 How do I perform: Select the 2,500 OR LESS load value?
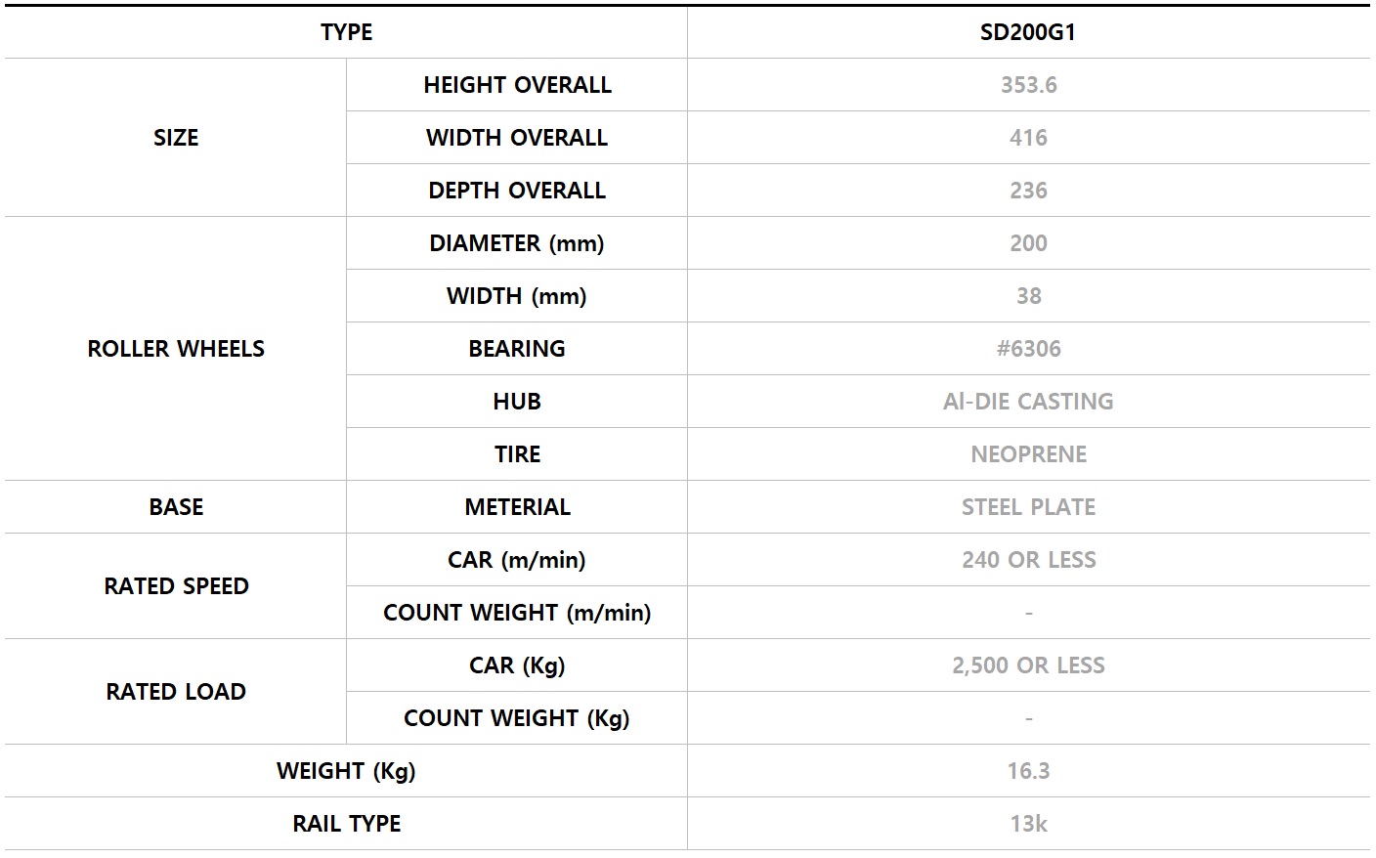pyautogui.click(x=1028, y=665)
